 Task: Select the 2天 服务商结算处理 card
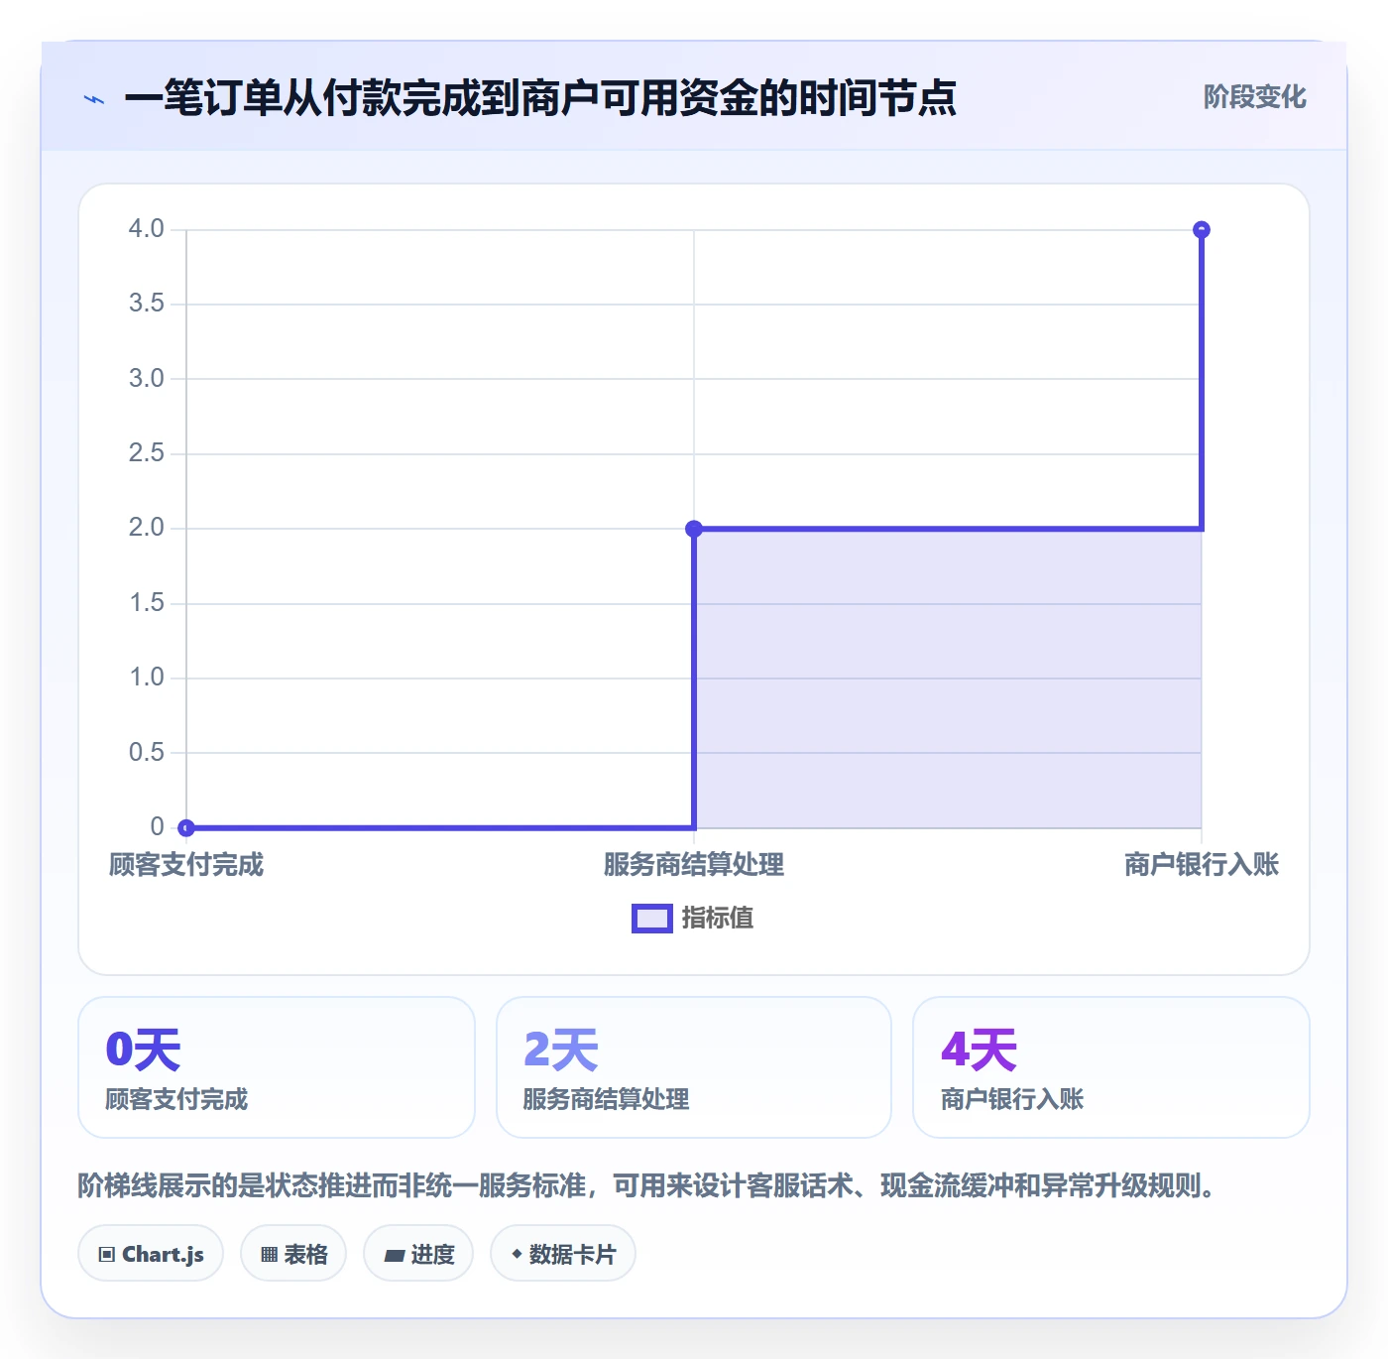(694, 1067)
